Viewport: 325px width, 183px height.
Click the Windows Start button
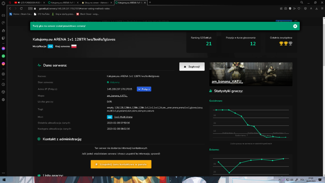4,180
